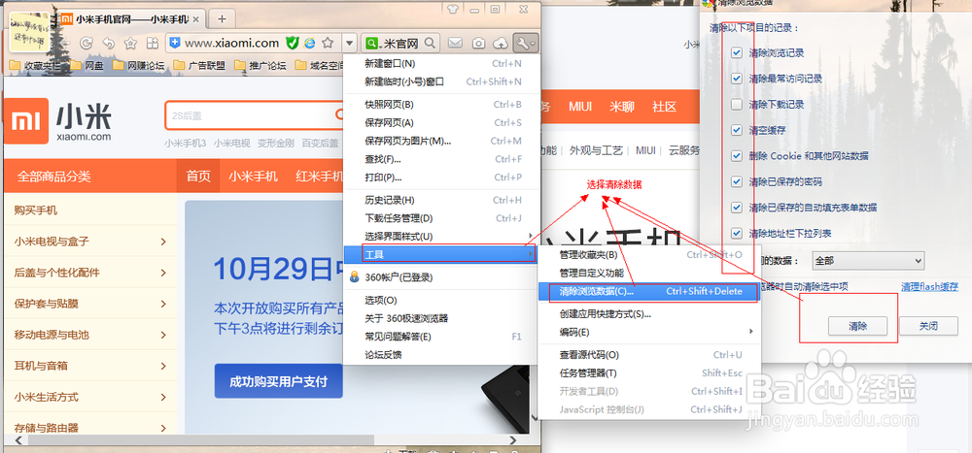Click the undo closed tab arrow icon
This screenshot has height=453, width=972.
109,43
